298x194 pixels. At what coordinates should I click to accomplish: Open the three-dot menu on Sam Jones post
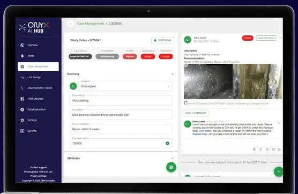point(280,38)
